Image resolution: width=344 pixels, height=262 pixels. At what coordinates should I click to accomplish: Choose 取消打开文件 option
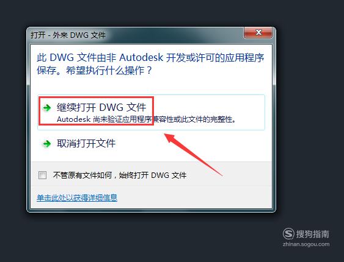86,144
